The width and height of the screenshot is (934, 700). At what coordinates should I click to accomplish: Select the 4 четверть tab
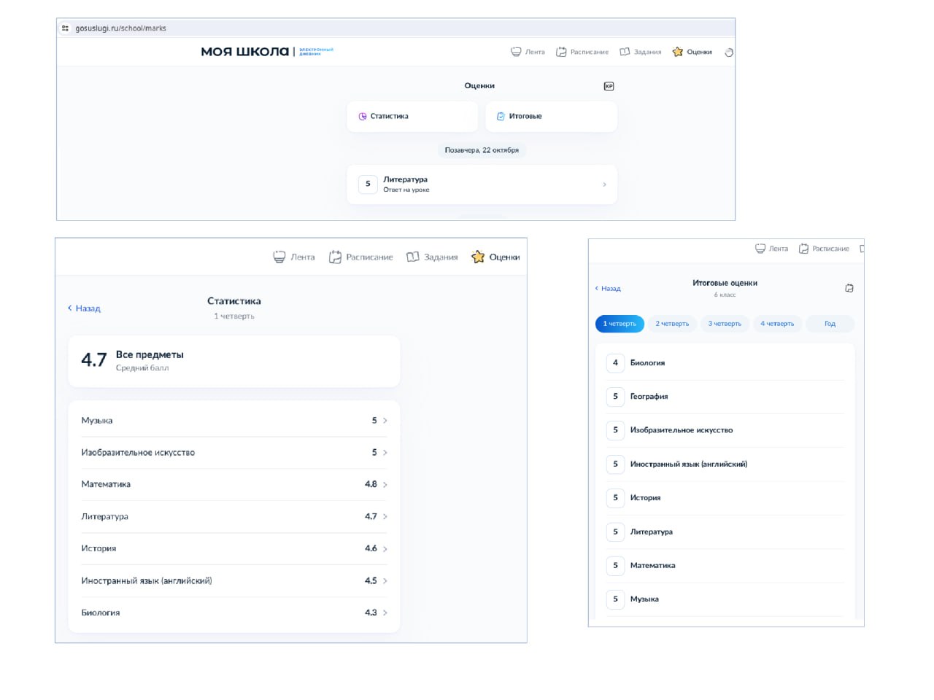tap(777, 324)
